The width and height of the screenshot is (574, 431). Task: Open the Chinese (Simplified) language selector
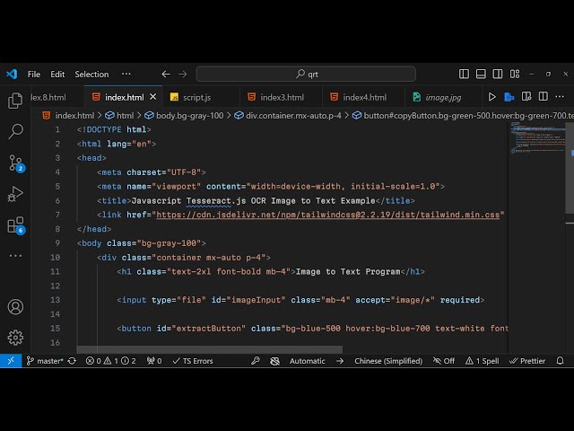pyautogui.click(x=387, y=361)
